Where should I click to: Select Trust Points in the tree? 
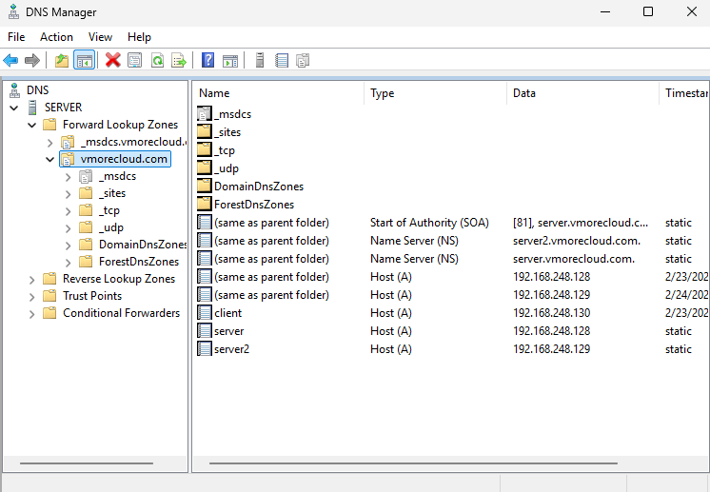click(92, 296)
